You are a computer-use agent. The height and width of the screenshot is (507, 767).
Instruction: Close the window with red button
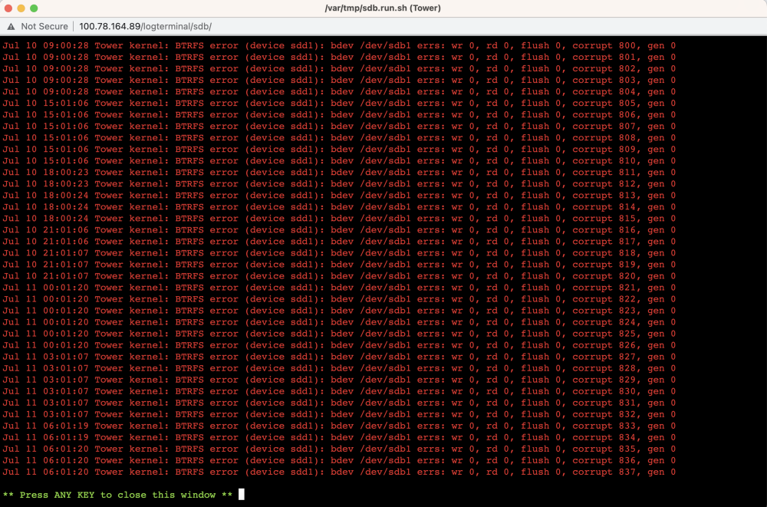click(8, 8)
